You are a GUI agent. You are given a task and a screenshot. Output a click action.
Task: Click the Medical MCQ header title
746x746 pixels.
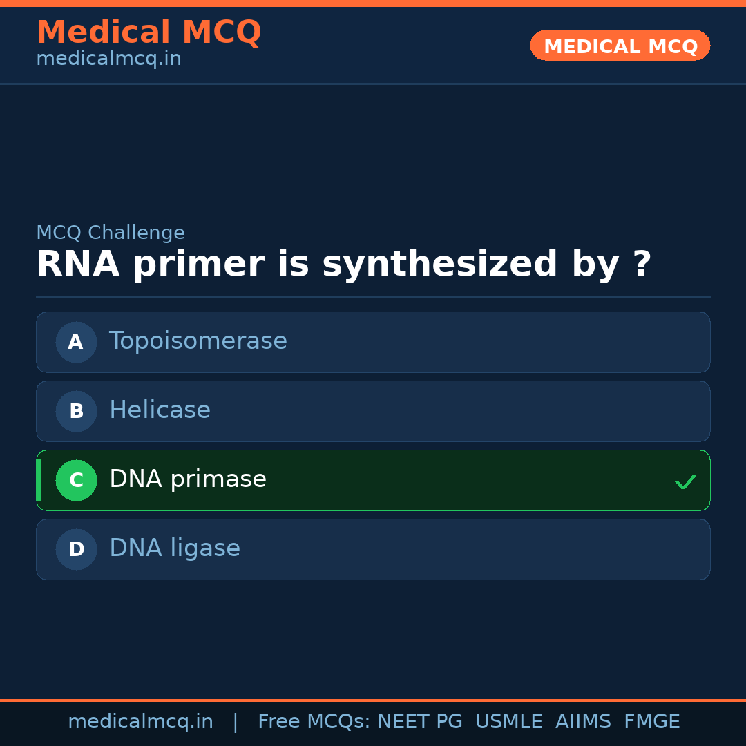point(149,32)
